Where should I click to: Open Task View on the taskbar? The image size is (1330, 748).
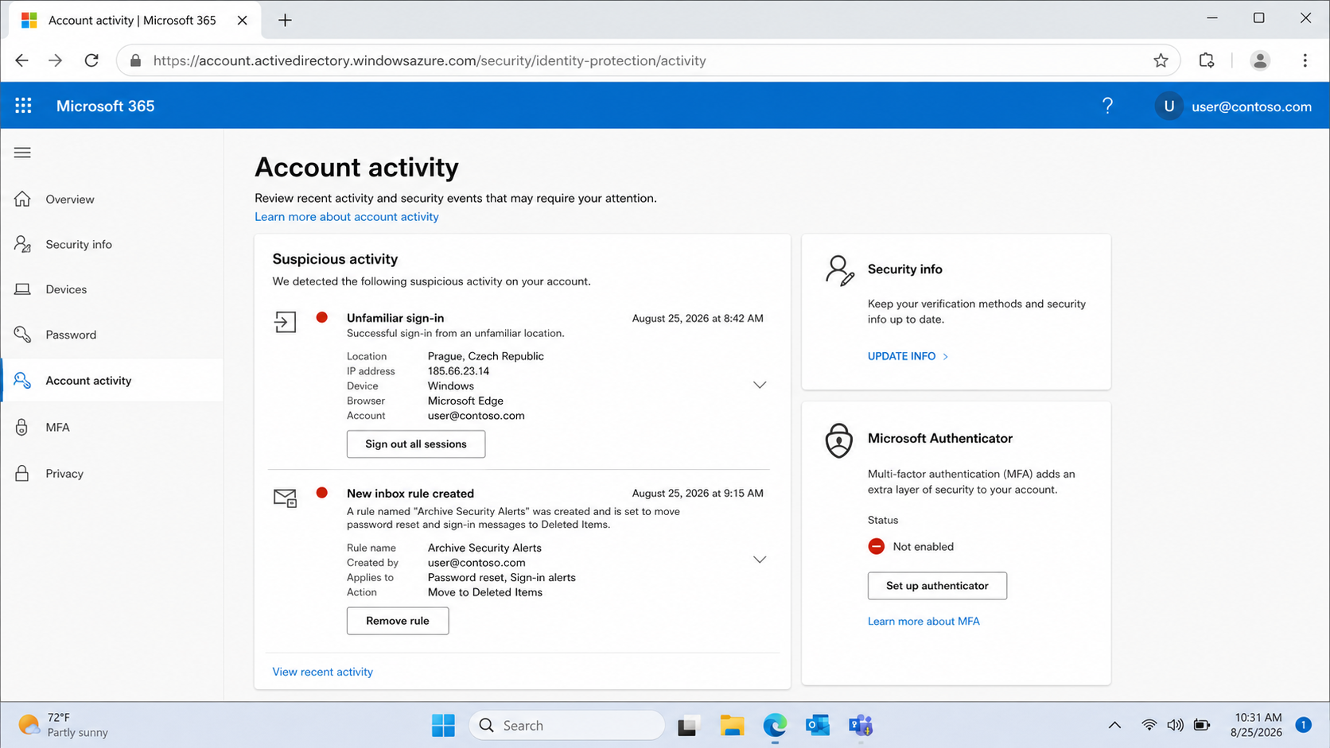tap(688, 725)
